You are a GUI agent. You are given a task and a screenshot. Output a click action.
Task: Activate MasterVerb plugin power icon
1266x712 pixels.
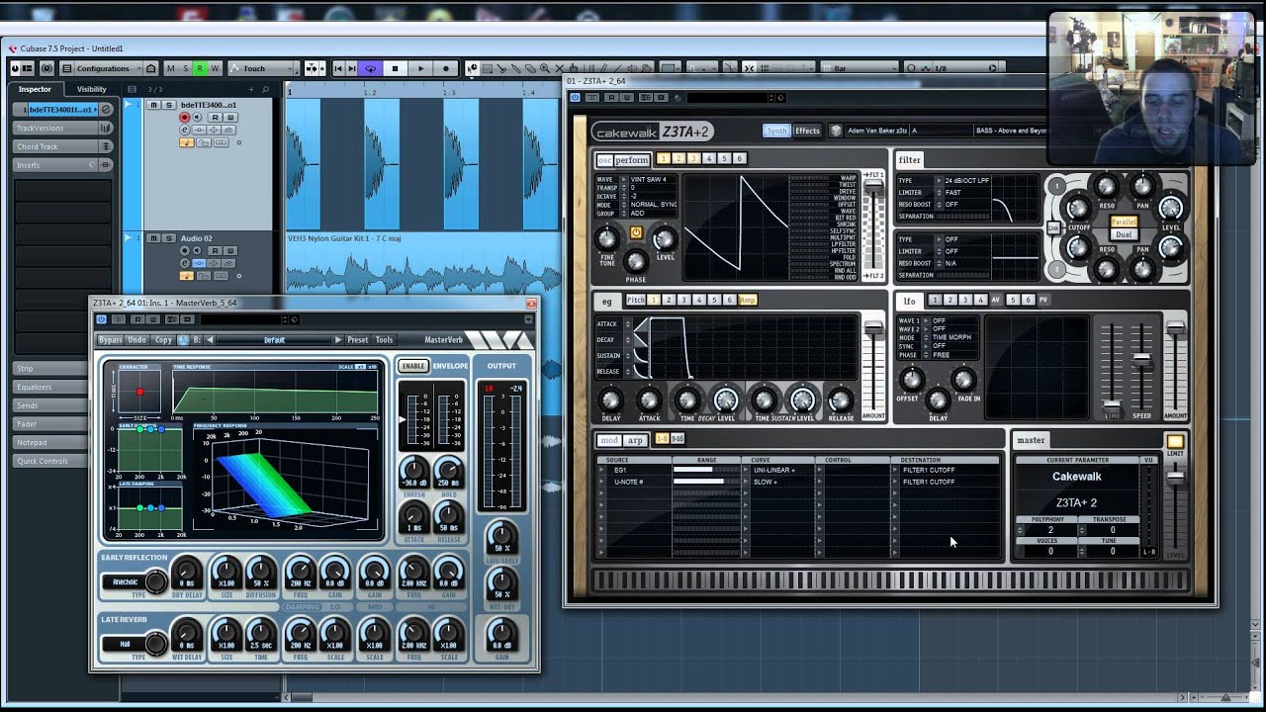101,319
